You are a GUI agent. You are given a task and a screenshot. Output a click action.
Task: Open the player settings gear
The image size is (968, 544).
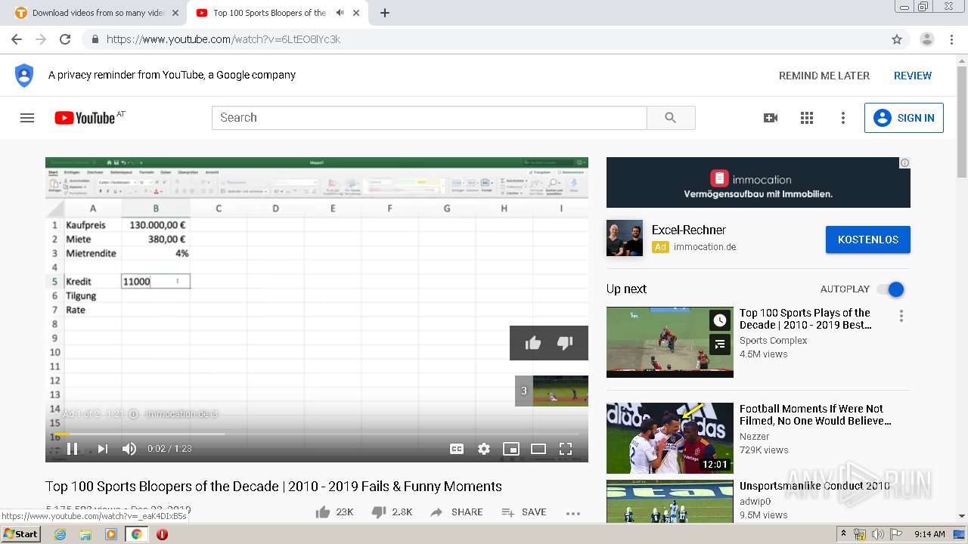pyautogui.click(x=484, y=449)
